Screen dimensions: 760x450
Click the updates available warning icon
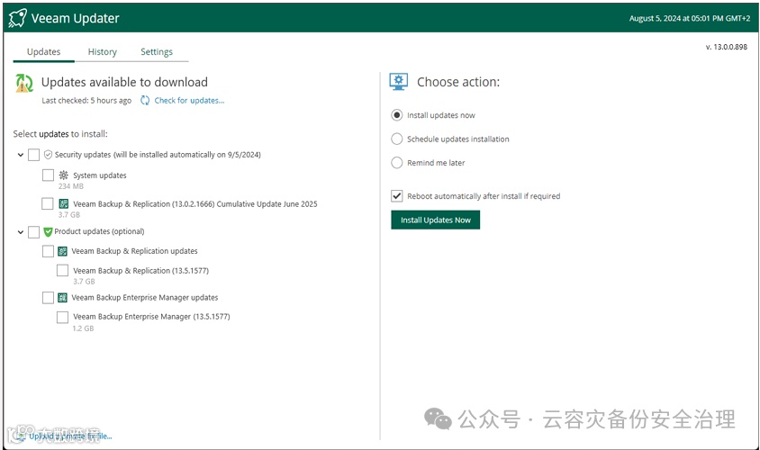pos(24,84)
